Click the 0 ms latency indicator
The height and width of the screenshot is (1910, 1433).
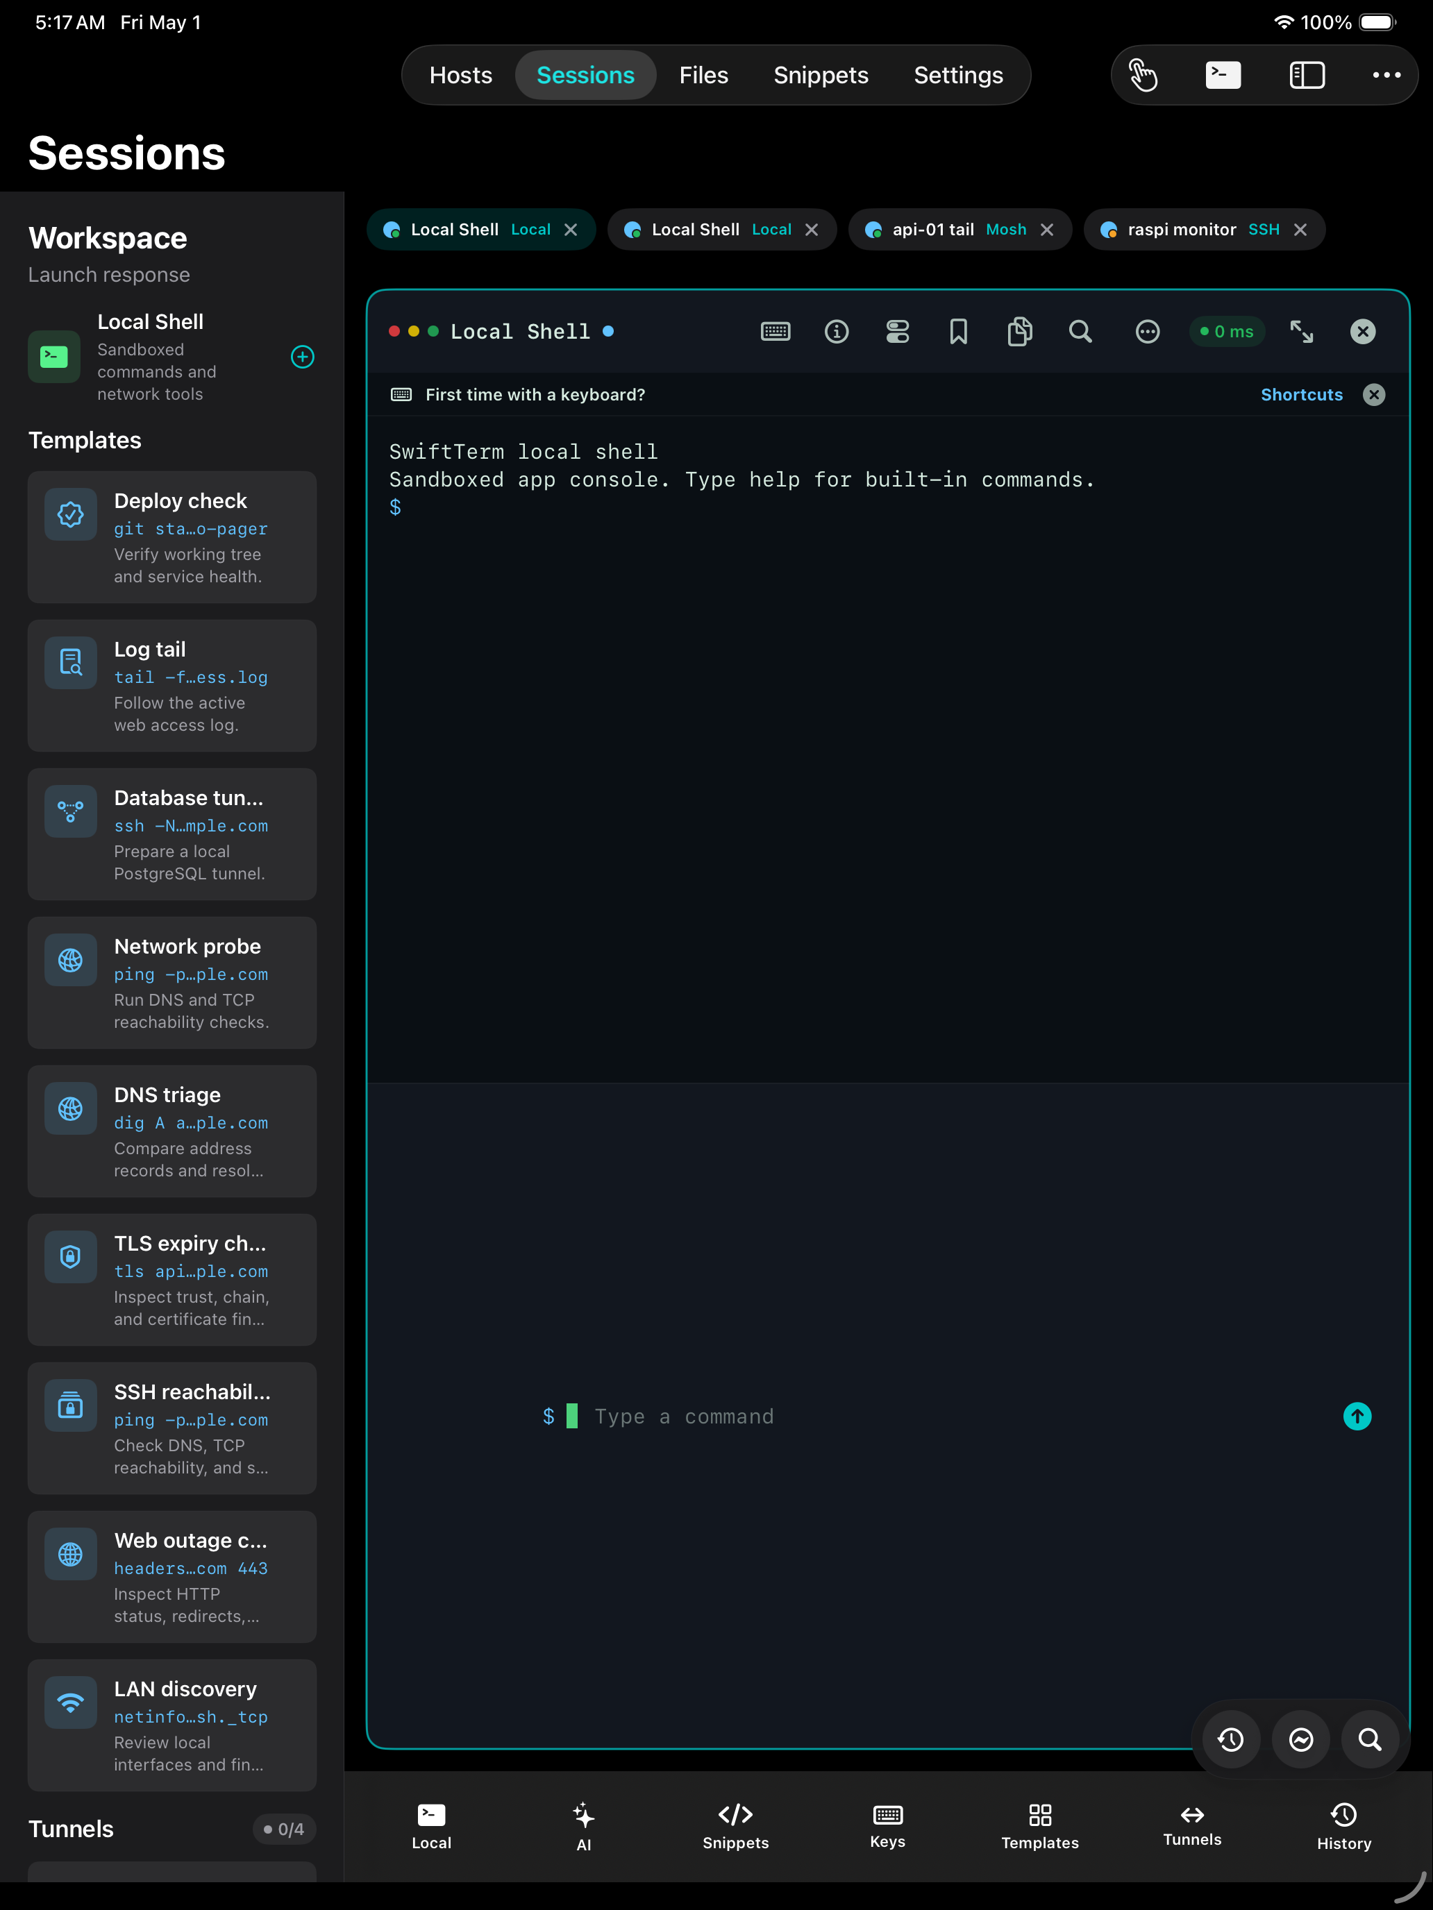(x=1227, y=332)
